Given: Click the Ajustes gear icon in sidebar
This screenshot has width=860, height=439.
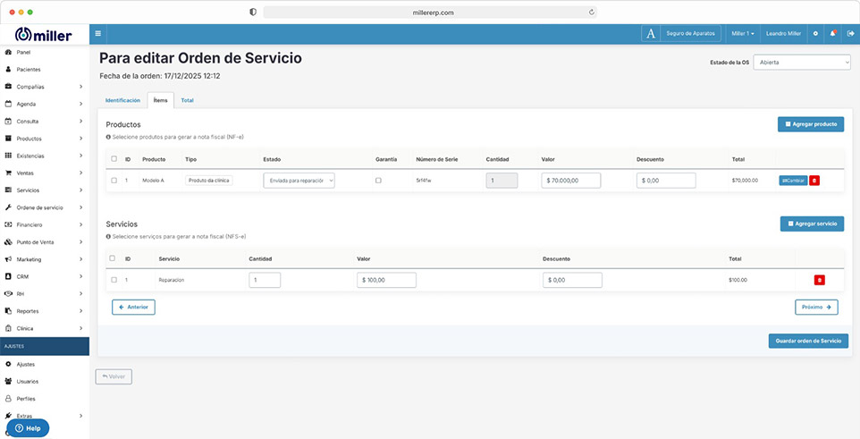Looking at the screenshot, I should coord(8,365).
